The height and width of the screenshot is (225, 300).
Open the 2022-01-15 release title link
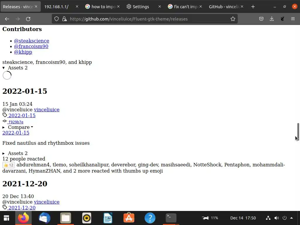coord(16,133)
